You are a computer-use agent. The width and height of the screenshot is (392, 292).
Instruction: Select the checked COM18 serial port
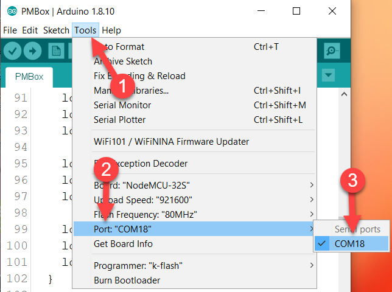(x=351, y=243)
